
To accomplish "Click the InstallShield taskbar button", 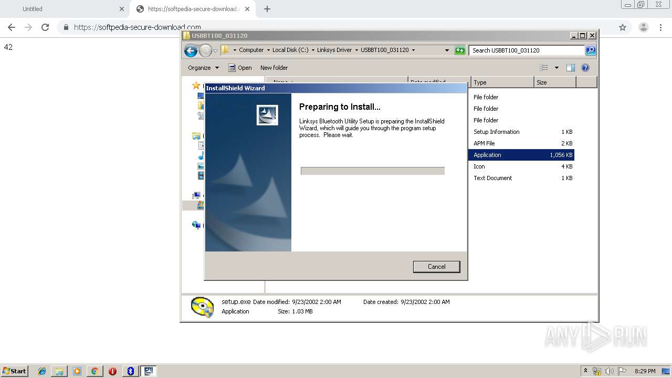I will [x=149, y=371].
